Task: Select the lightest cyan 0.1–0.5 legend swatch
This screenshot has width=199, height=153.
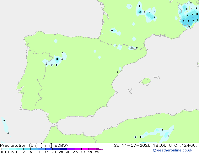Action: [x=5, y=149]
